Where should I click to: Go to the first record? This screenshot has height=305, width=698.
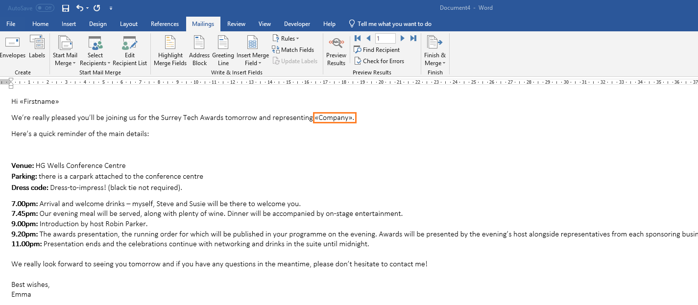pyautogui.click(x=358, y=38)
